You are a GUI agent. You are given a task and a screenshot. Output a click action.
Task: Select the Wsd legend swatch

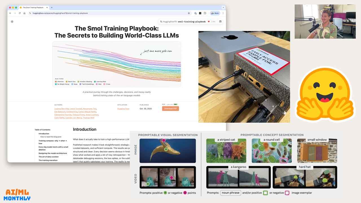point(97,84)
